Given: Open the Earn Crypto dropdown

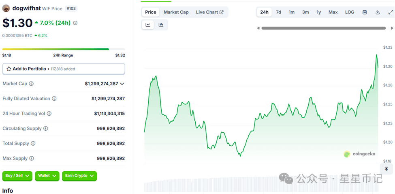Looking at the screenshot, I should point(79,176).
